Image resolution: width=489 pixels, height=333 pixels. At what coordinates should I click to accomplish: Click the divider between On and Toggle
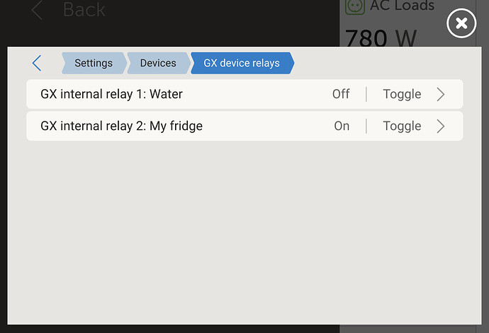[x=366, y=126]
